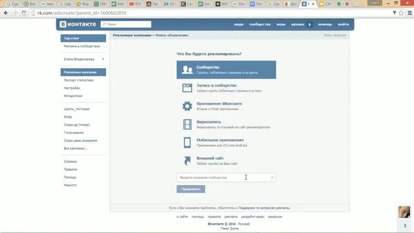The height and width of the screenshot is (233, 414).
Task: Bookmark this page with star icon
Action: pos(401,13)
